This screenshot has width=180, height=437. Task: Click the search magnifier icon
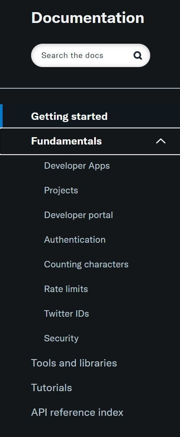[x=138, y=55]
